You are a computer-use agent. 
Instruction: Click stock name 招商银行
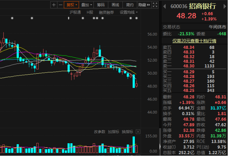(202, 6)
